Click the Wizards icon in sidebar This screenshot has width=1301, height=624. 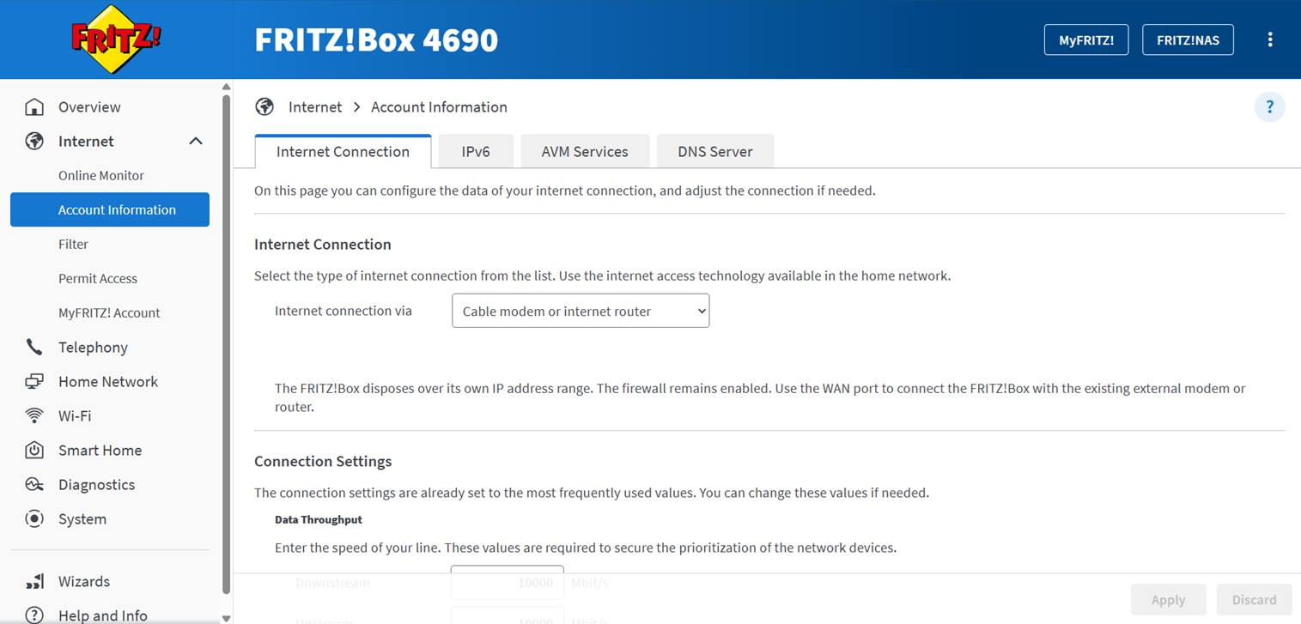coord(34,582)
